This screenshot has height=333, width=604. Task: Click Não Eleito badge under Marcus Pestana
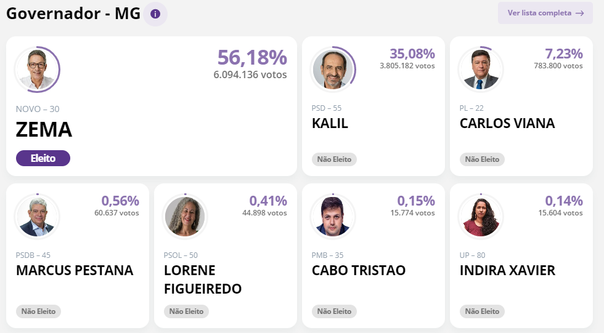[x=38, y=311]
